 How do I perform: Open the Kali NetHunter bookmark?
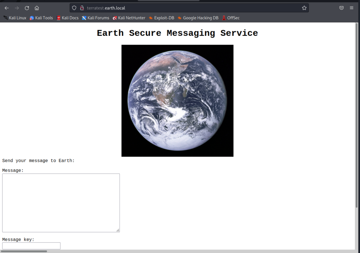(129, 18)
